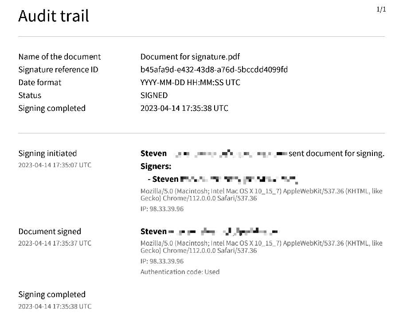
Task: Click the top Signing completed timestamp value
Action: coord(184,108)
